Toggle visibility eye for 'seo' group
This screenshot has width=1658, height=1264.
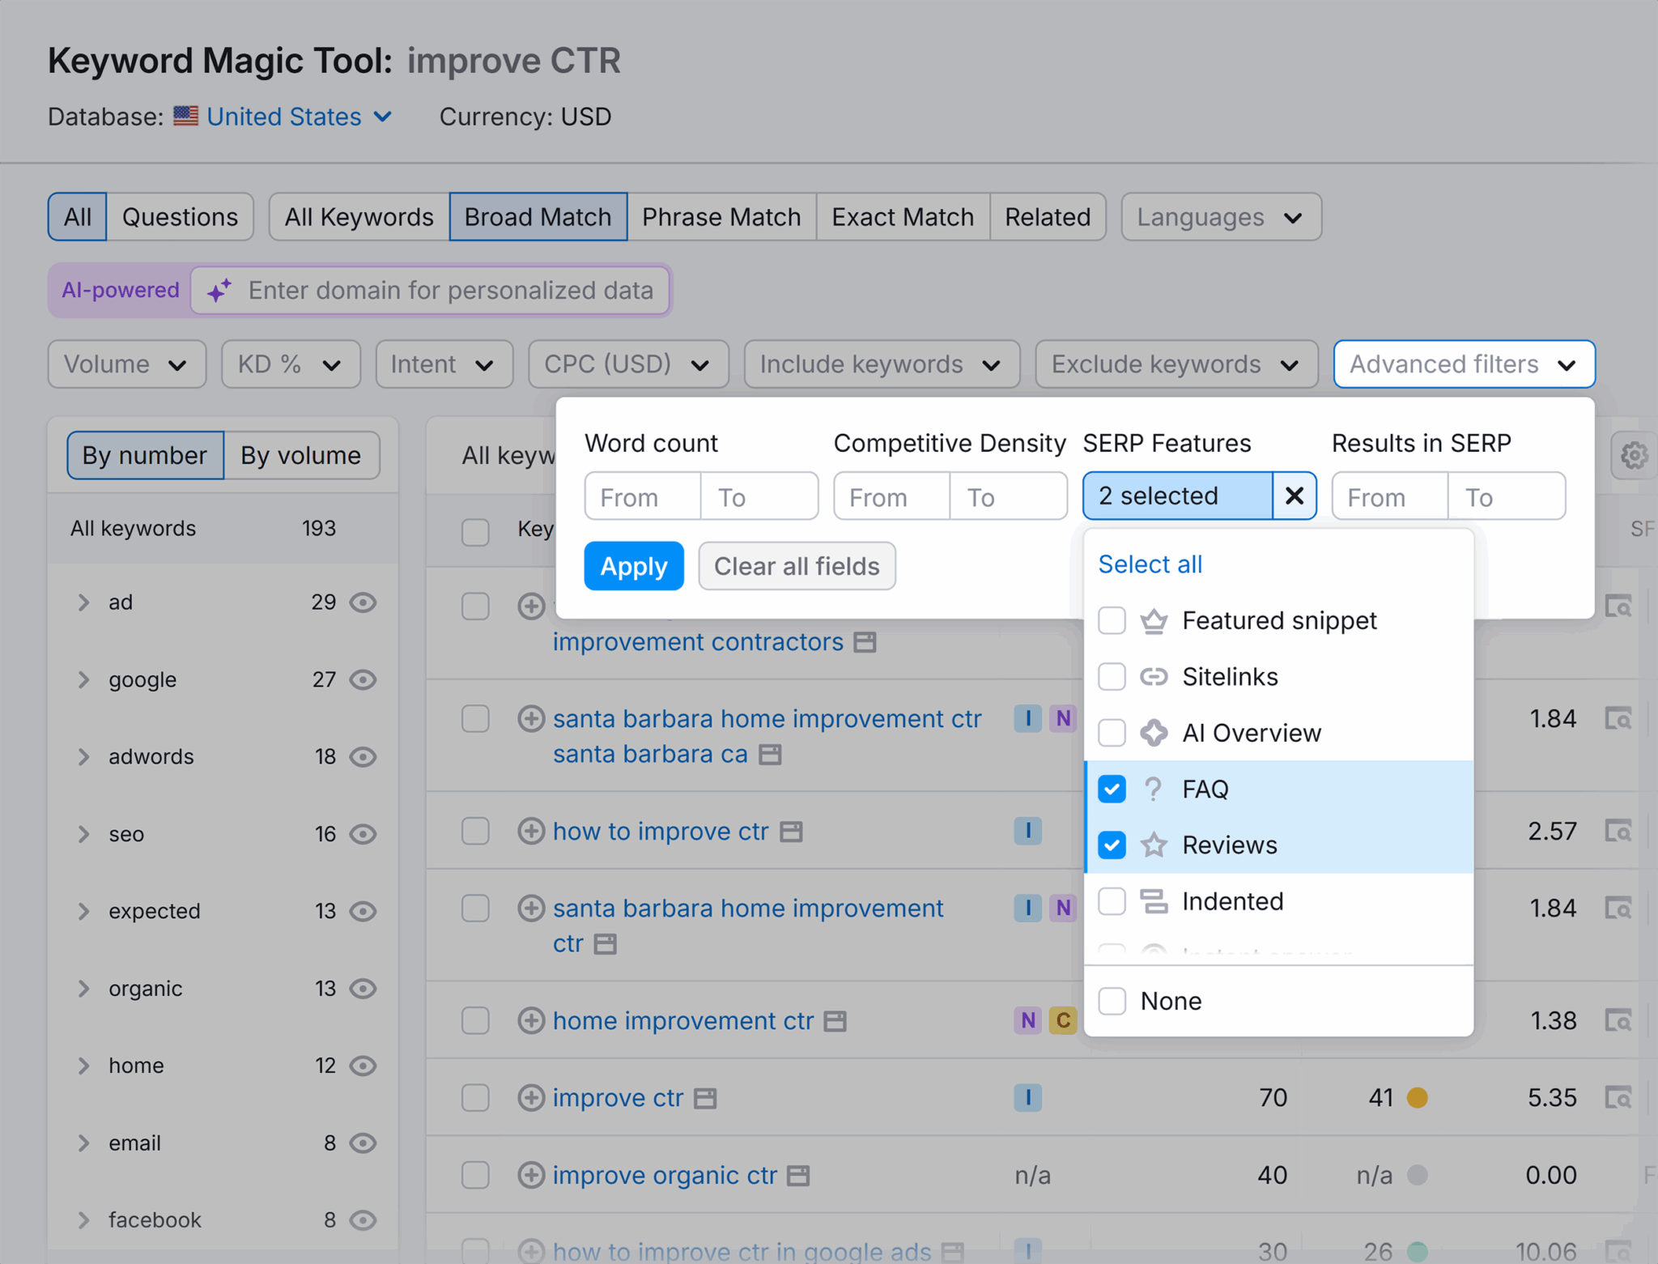363,834
